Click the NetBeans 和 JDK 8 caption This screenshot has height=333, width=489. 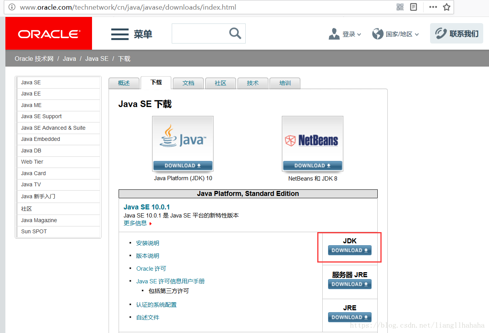pyautogui.click(x=313, y=179)
